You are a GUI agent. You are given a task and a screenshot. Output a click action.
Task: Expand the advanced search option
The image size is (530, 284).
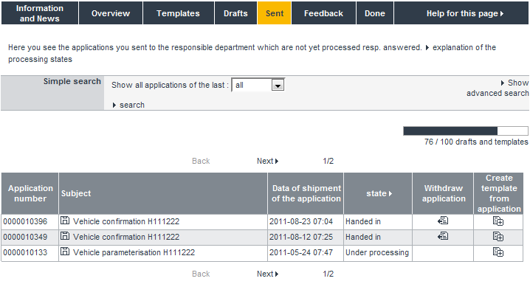498,88
